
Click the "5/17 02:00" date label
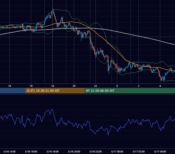[x=139, y=151]
